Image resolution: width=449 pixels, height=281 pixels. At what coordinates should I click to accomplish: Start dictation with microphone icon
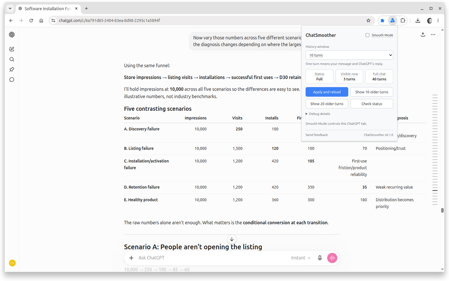pos(320,258)
